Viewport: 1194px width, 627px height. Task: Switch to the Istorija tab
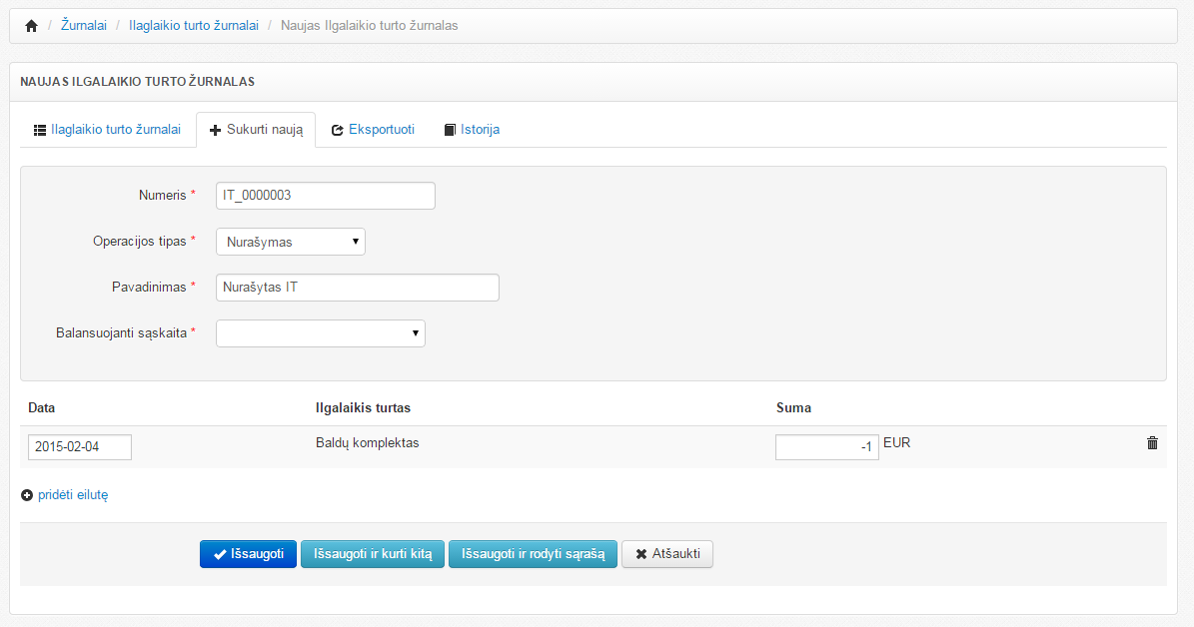click(x=480, y=130)
